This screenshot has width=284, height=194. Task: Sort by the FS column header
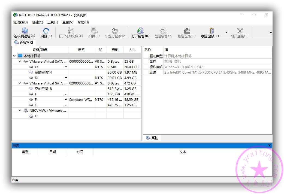pyautogui.click(x=100, y=50)
